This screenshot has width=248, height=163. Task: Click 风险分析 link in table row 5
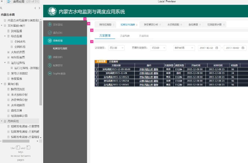tap(149, 85)
